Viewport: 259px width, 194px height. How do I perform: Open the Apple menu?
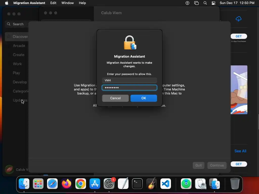pos(7,3)
